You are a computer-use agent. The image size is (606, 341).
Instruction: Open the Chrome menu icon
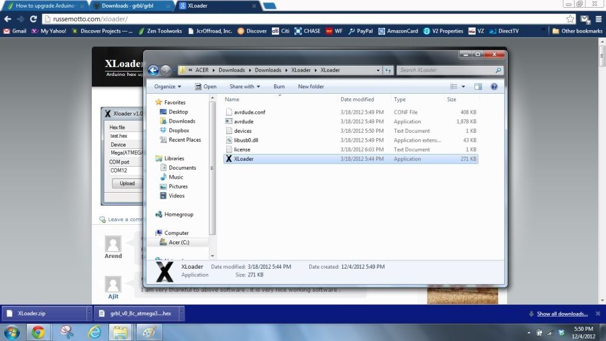coord(599,19)
